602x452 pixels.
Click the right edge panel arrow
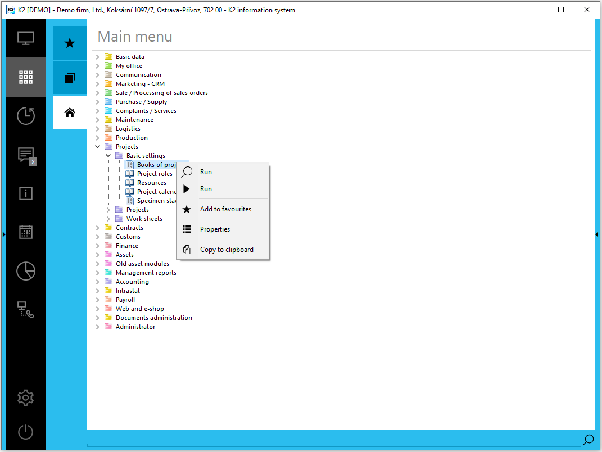pos(596,234)
